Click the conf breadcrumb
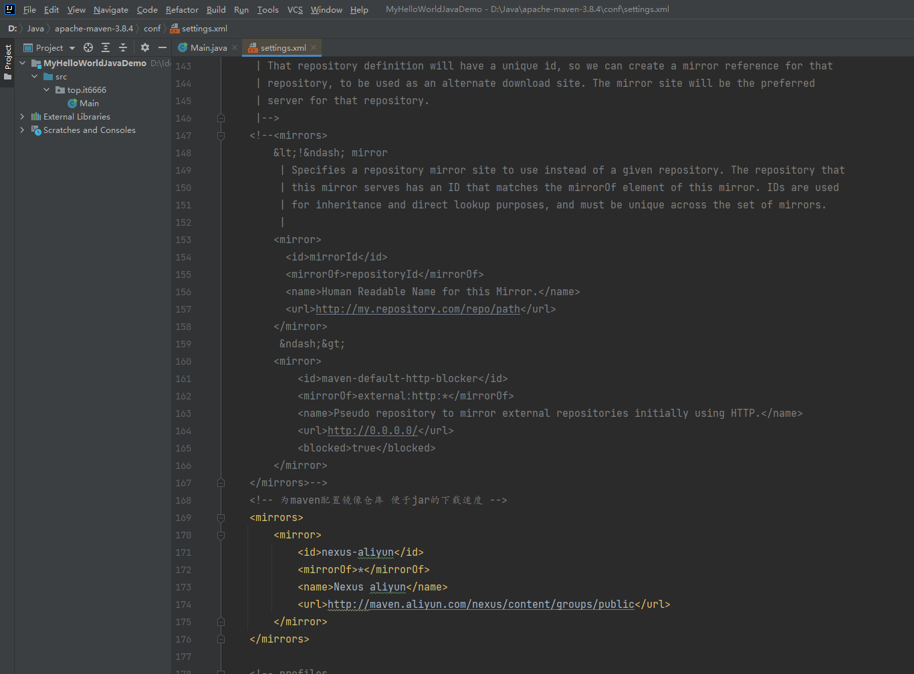The width and height of the screenshot is (914, 674). tap(152, 28)
